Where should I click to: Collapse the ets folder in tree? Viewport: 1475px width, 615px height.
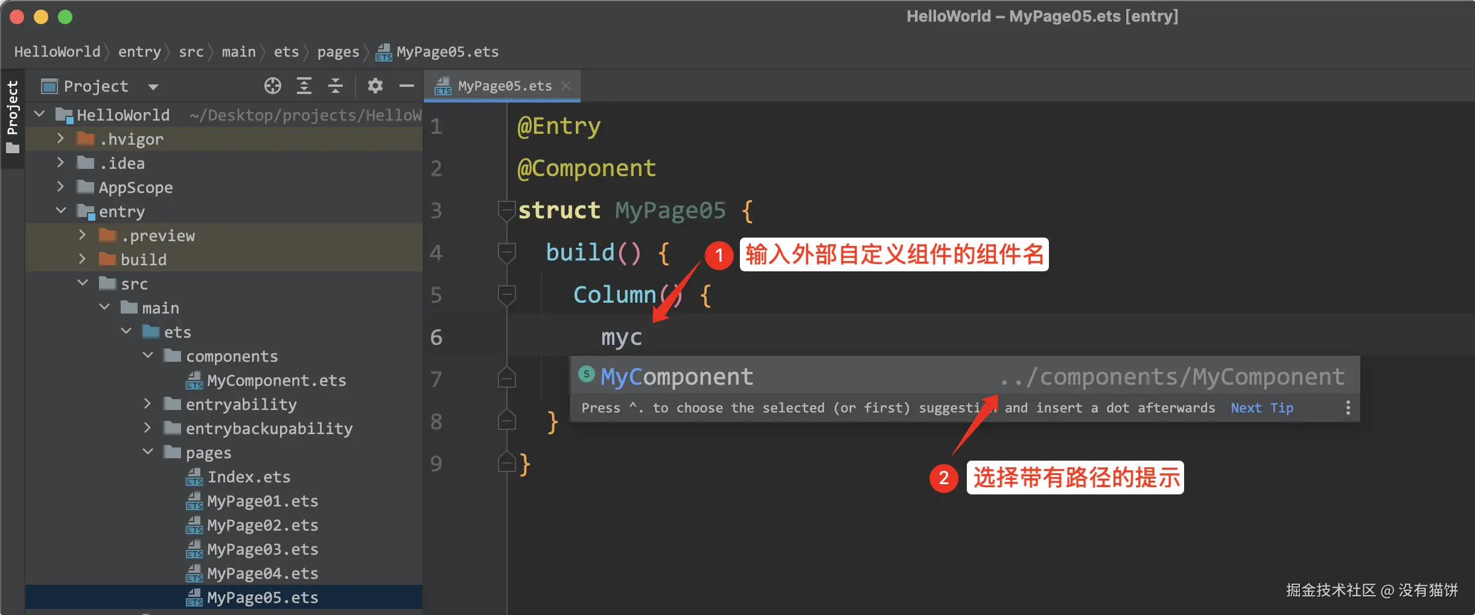coord(126,331)
